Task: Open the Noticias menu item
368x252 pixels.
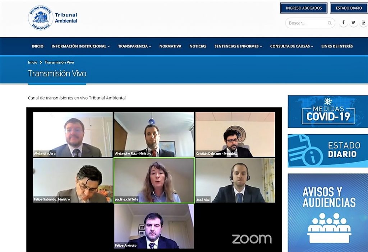Action: (198, 46)
